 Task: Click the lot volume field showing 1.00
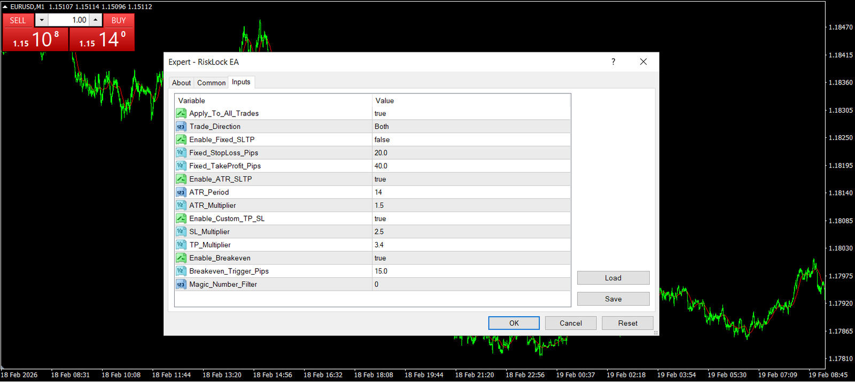coord(68,20)
